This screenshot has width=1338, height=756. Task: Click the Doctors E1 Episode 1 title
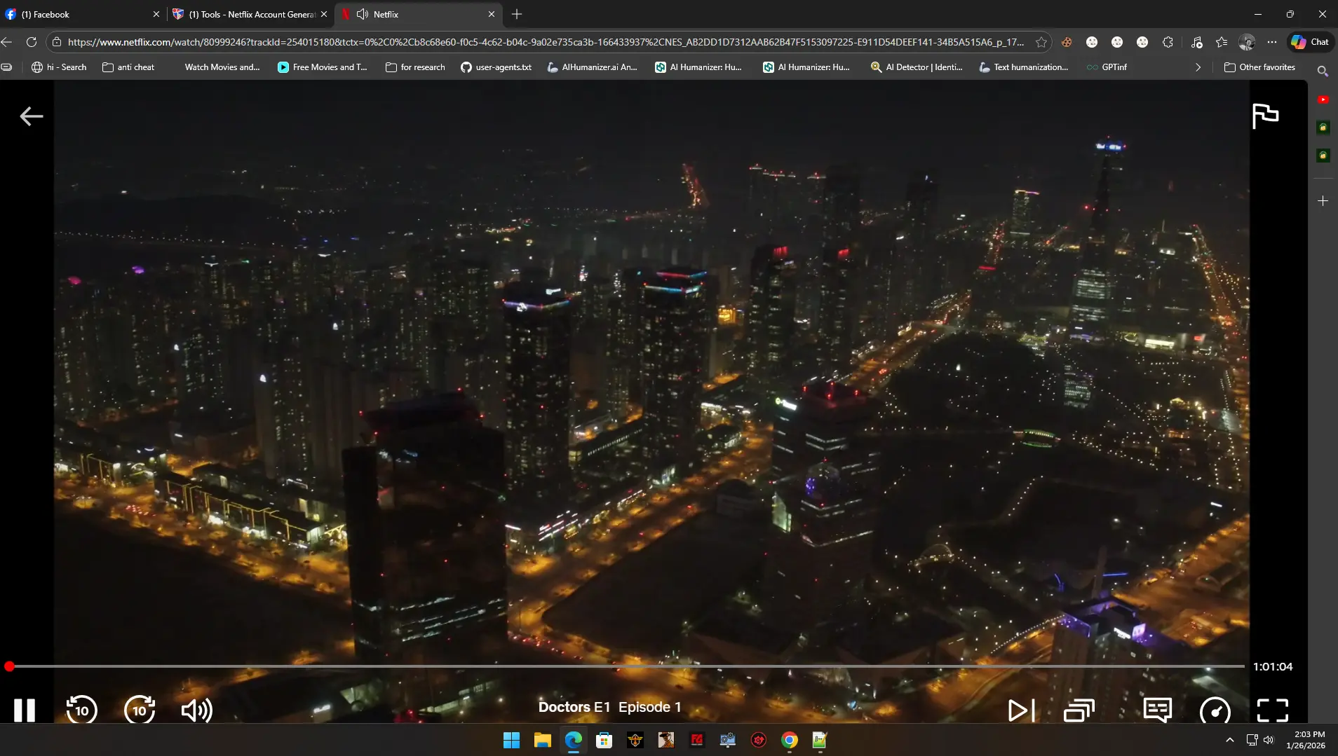click(609, 707)
